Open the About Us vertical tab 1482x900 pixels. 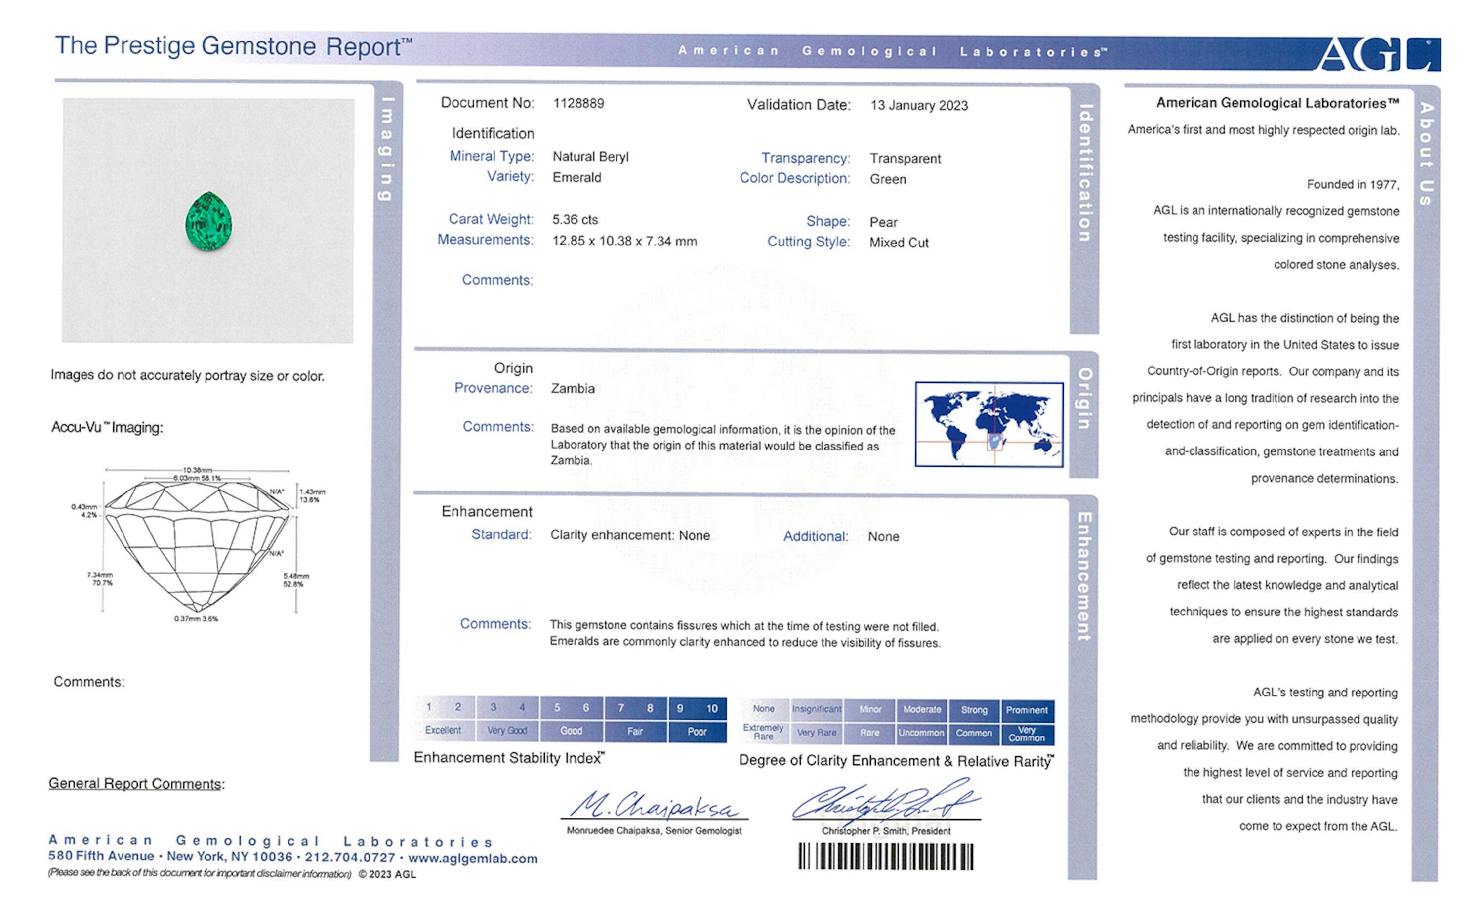click(1426, 154)
